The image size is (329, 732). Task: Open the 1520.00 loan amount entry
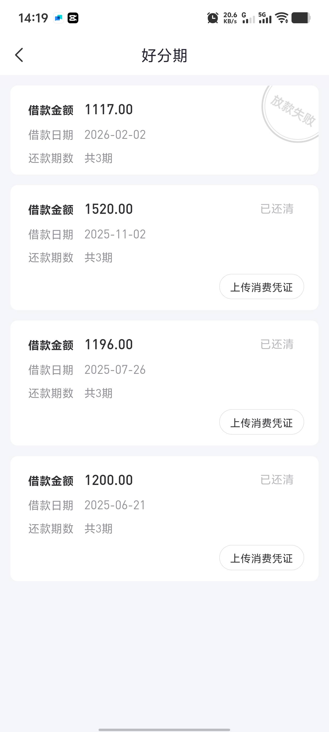109,209
